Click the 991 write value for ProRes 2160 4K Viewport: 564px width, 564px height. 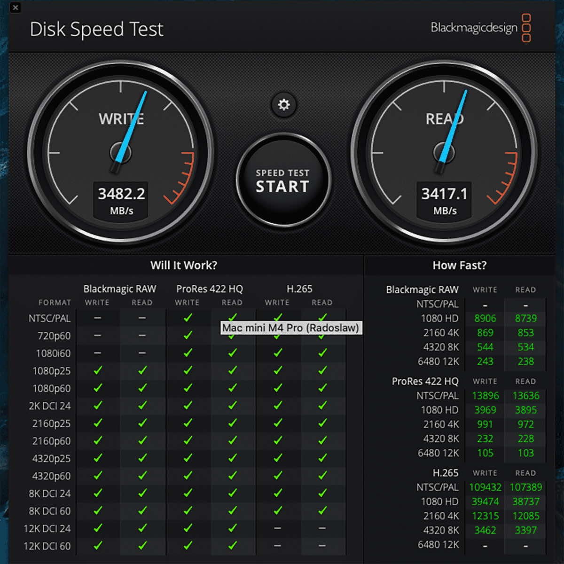(x=485, y=424)
